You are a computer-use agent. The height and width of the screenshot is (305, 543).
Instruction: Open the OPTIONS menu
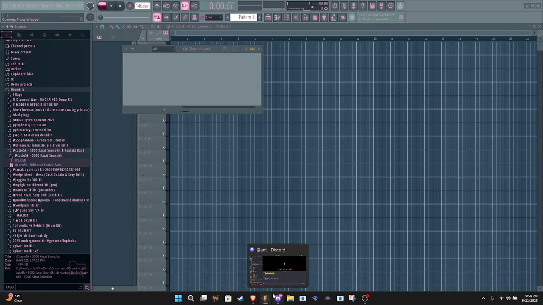pos(56,6)
